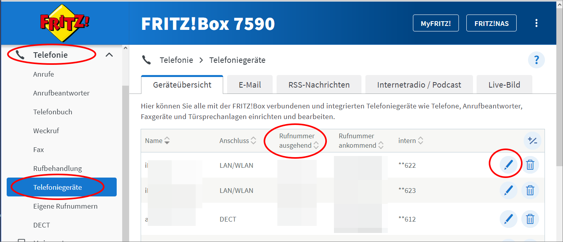Open the help question mark icon
Screen dimensions: 563x242
point(536,60)
